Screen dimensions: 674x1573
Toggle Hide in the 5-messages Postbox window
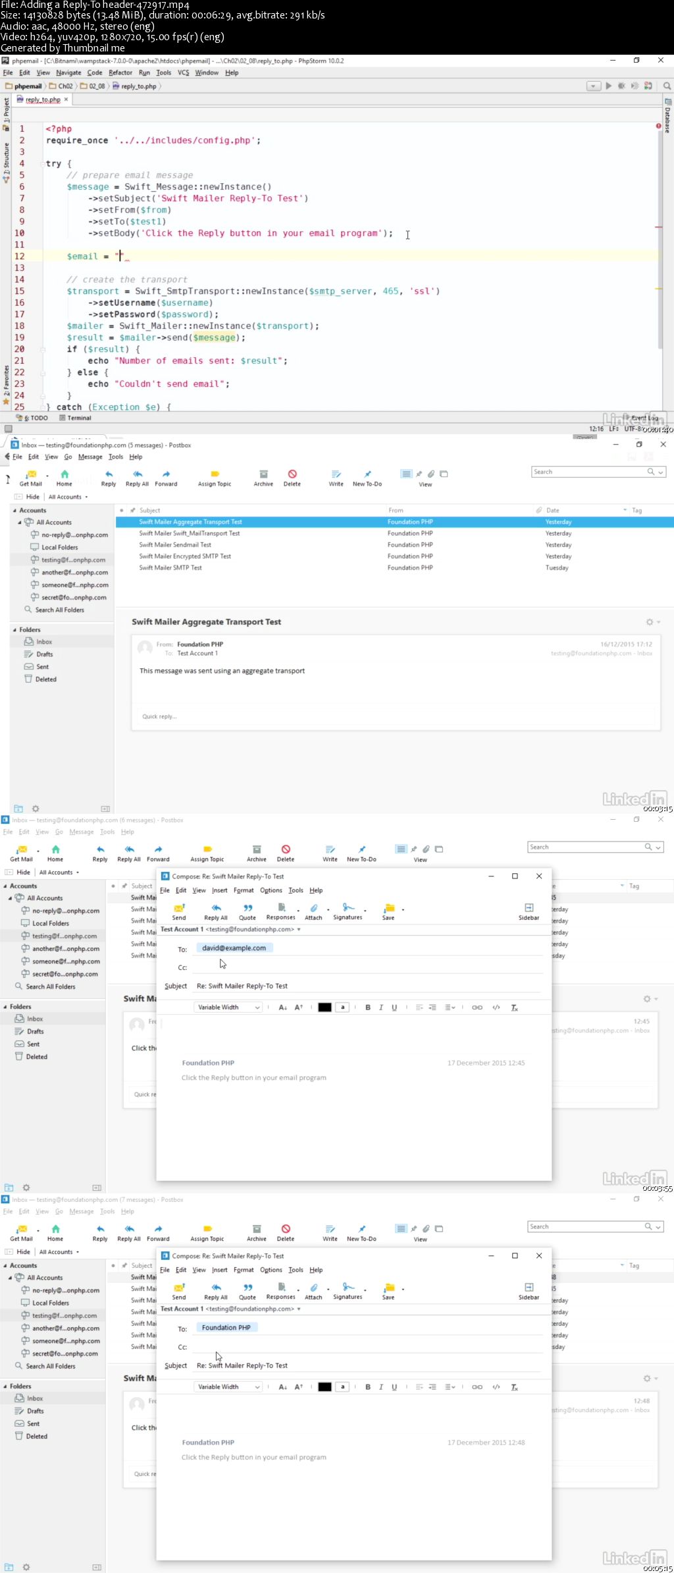[x=27, y=497]
